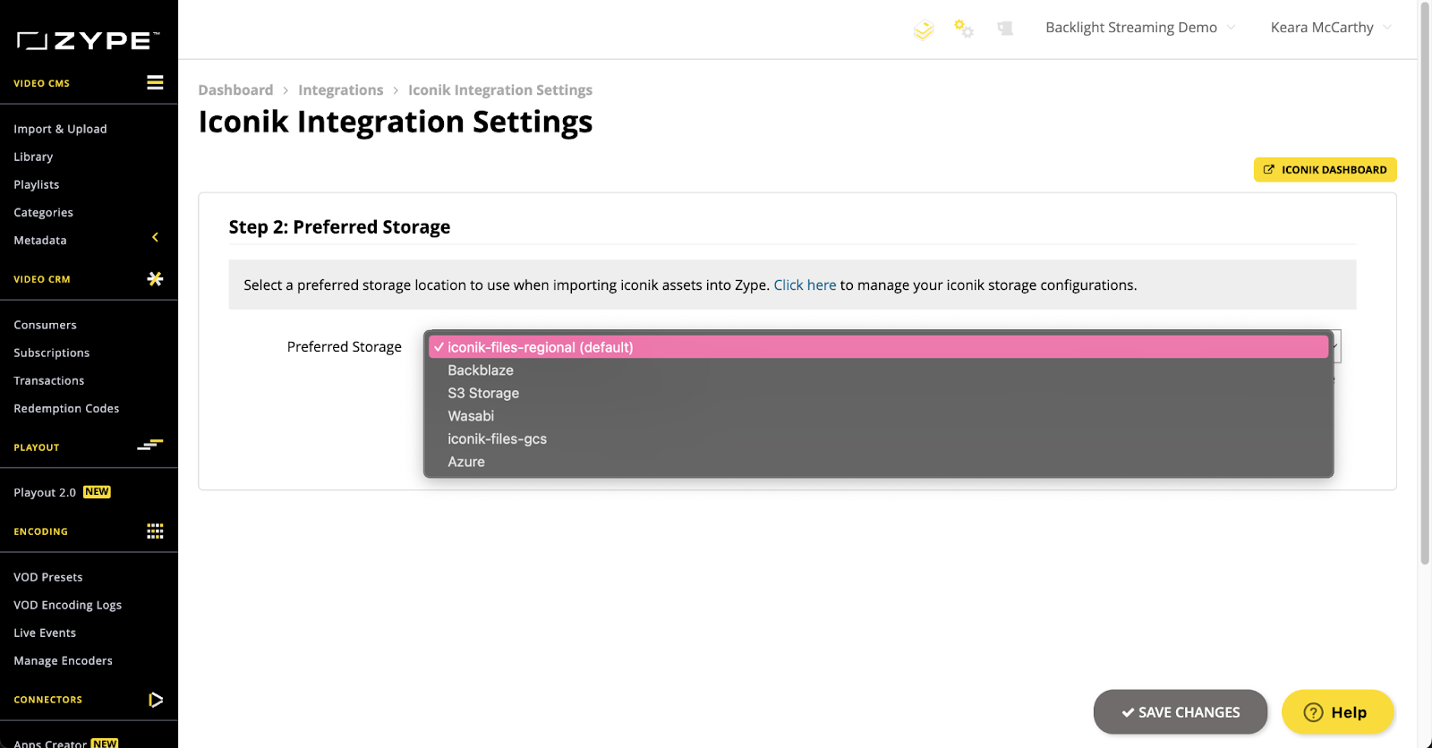Click the 'Preferred Storage' field label

tap(345, 346)
